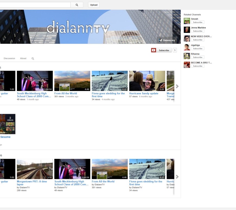Image resolution: width=236 pixels, height=210 pixels.
Task: Click inside the search text field
Action: click(x=35, y=5)
